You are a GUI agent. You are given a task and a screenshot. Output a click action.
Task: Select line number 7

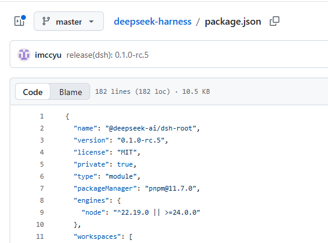[42, 188]
